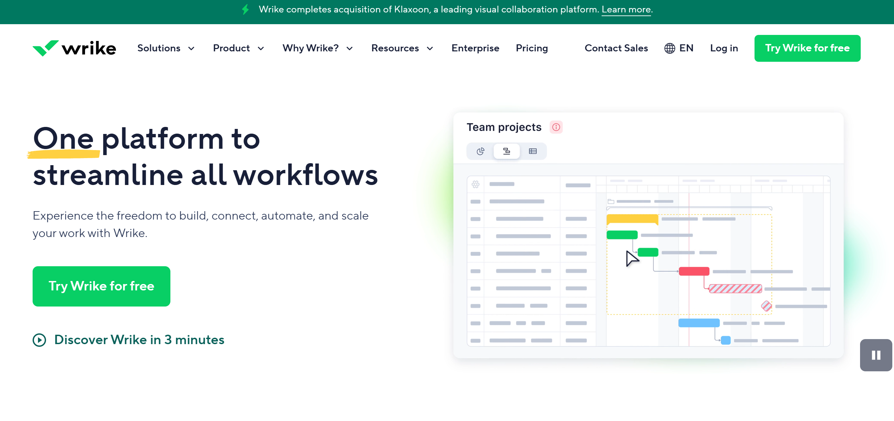Click the globe language icon

pos(669,48)
